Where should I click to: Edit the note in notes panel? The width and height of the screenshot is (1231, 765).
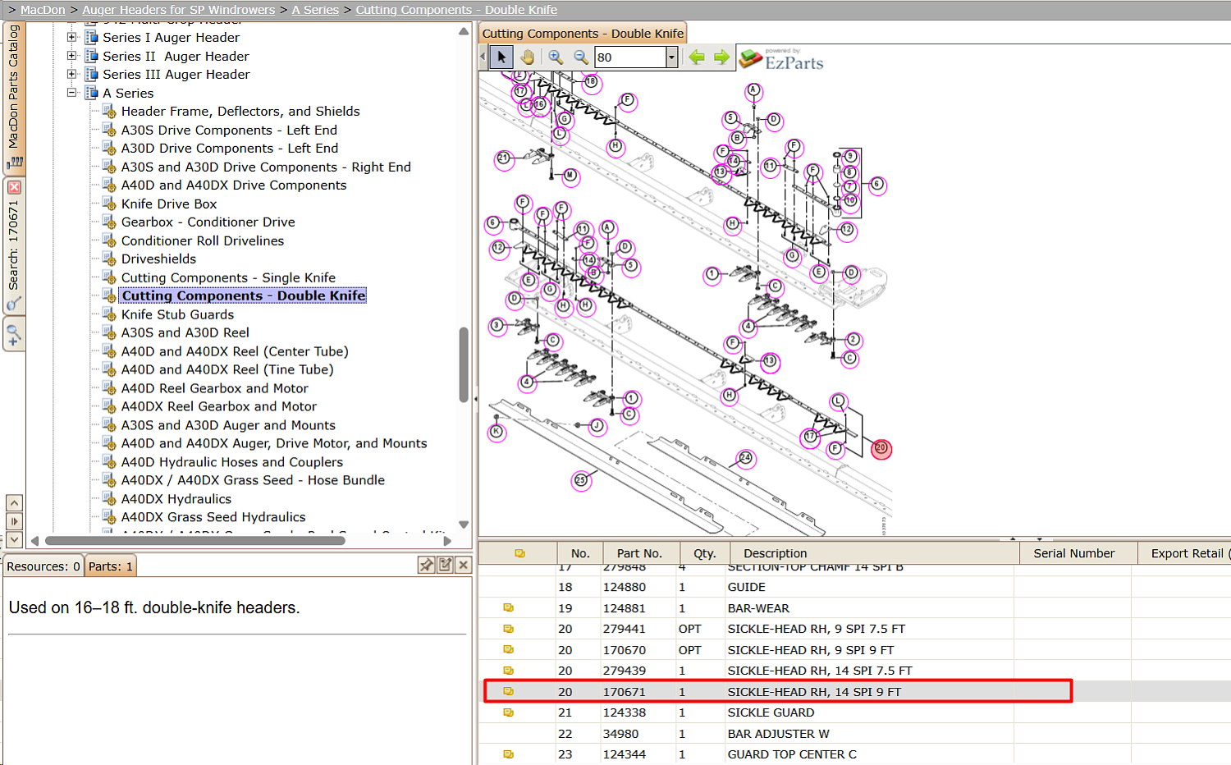click(x=445, y=565)
